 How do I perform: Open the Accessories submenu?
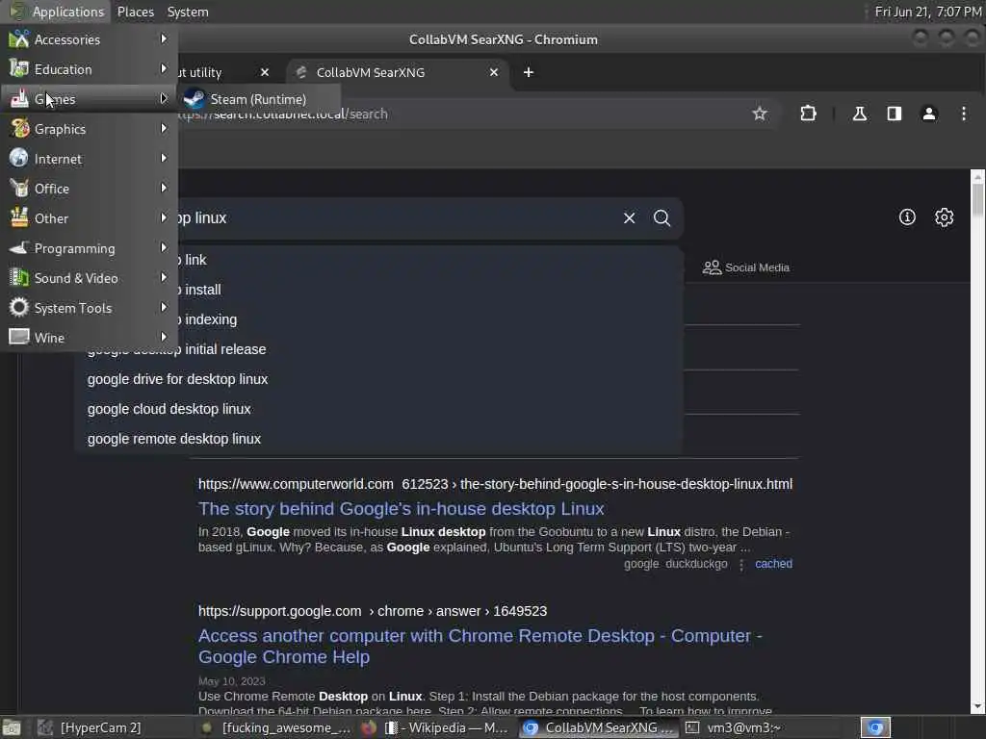[x=89, y=39]
